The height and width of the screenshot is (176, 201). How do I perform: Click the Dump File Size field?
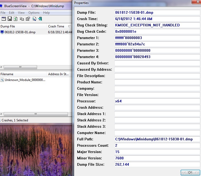157,164
